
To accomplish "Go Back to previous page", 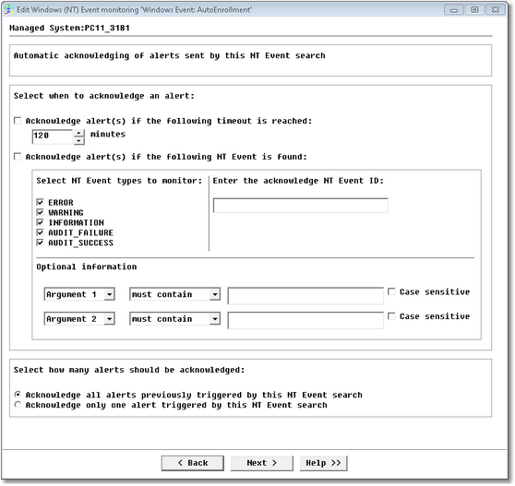I will (x=193, y=463).
